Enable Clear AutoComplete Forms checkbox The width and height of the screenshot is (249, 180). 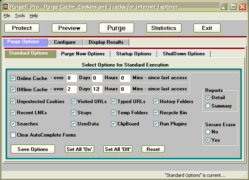[x=13, y=135]
